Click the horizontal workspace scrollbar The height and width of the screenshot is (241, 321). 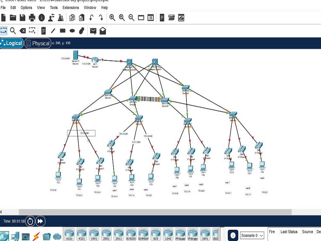tap(155, 212)
